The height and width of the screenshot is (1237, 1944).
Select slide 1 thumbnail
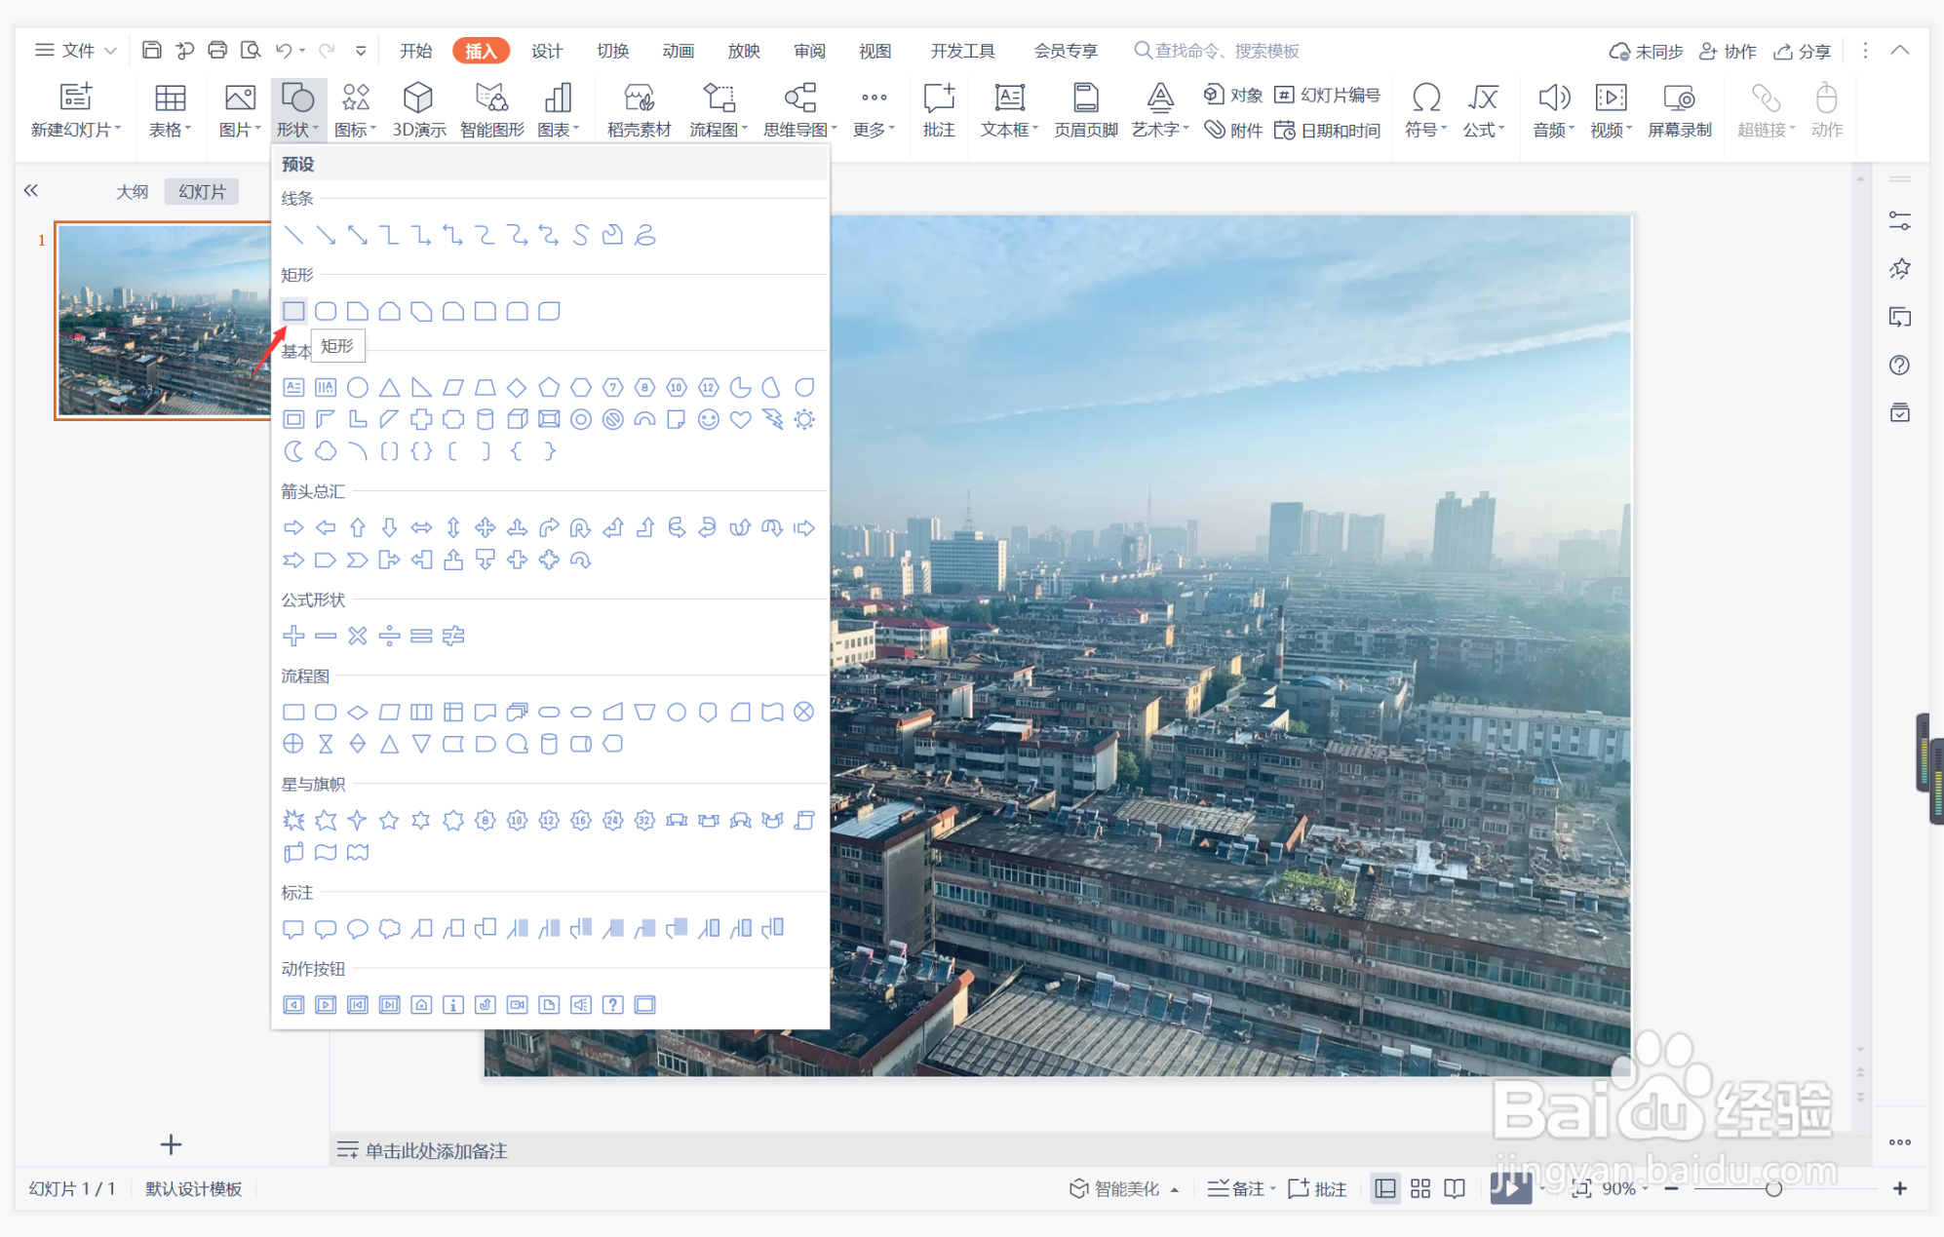pos(164,321)
